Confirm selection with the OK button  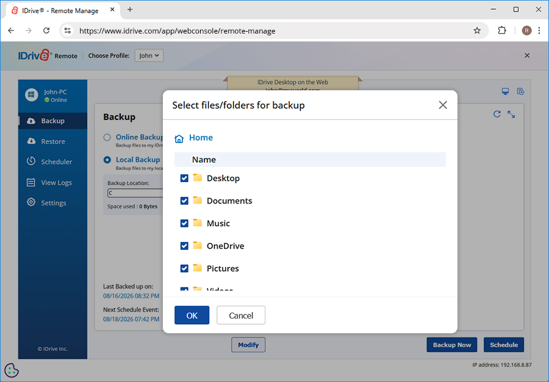(192, 315)
